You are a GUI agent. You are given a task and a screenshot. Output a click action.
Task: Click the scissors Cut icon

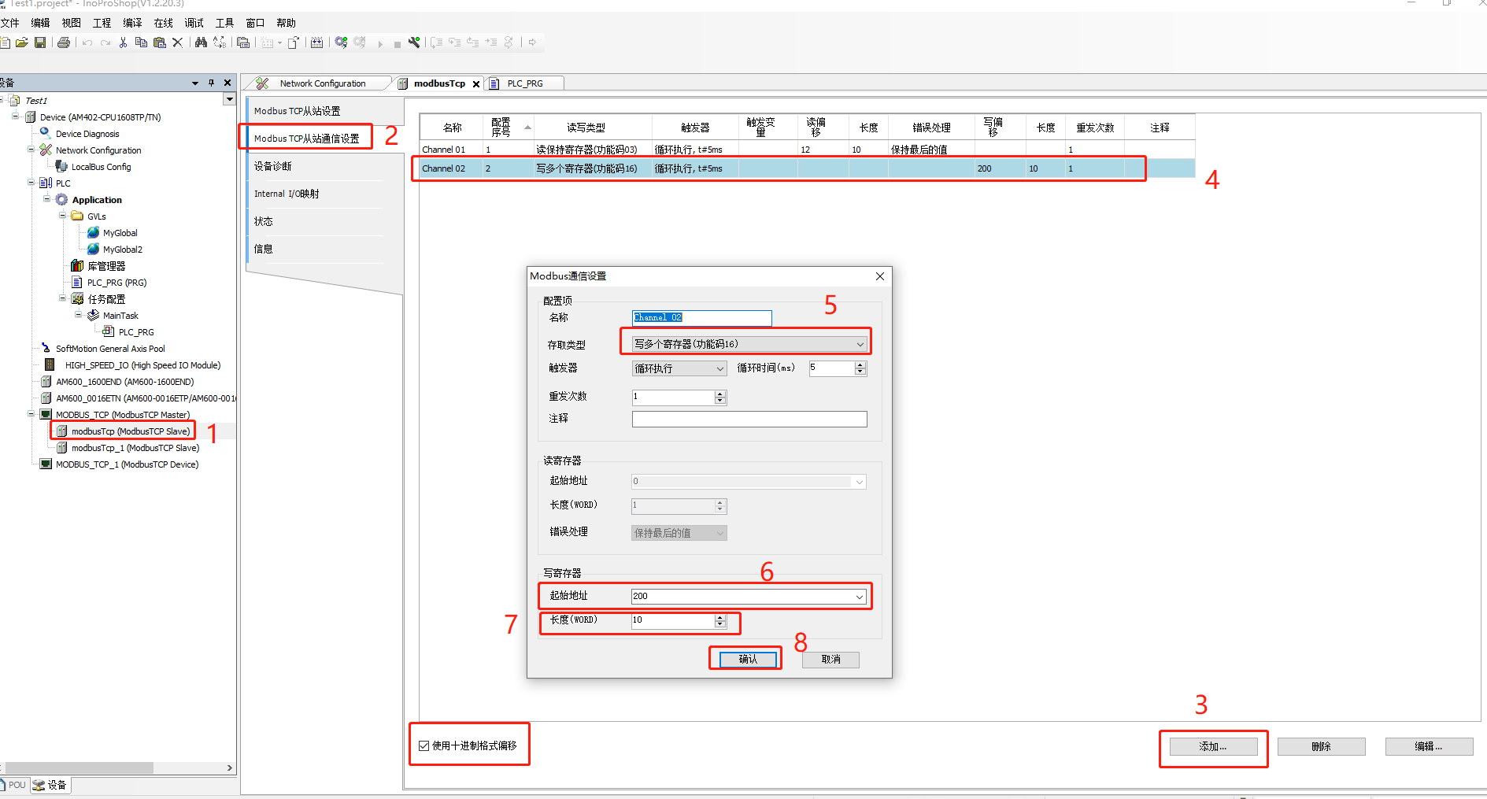coord(123,43)
